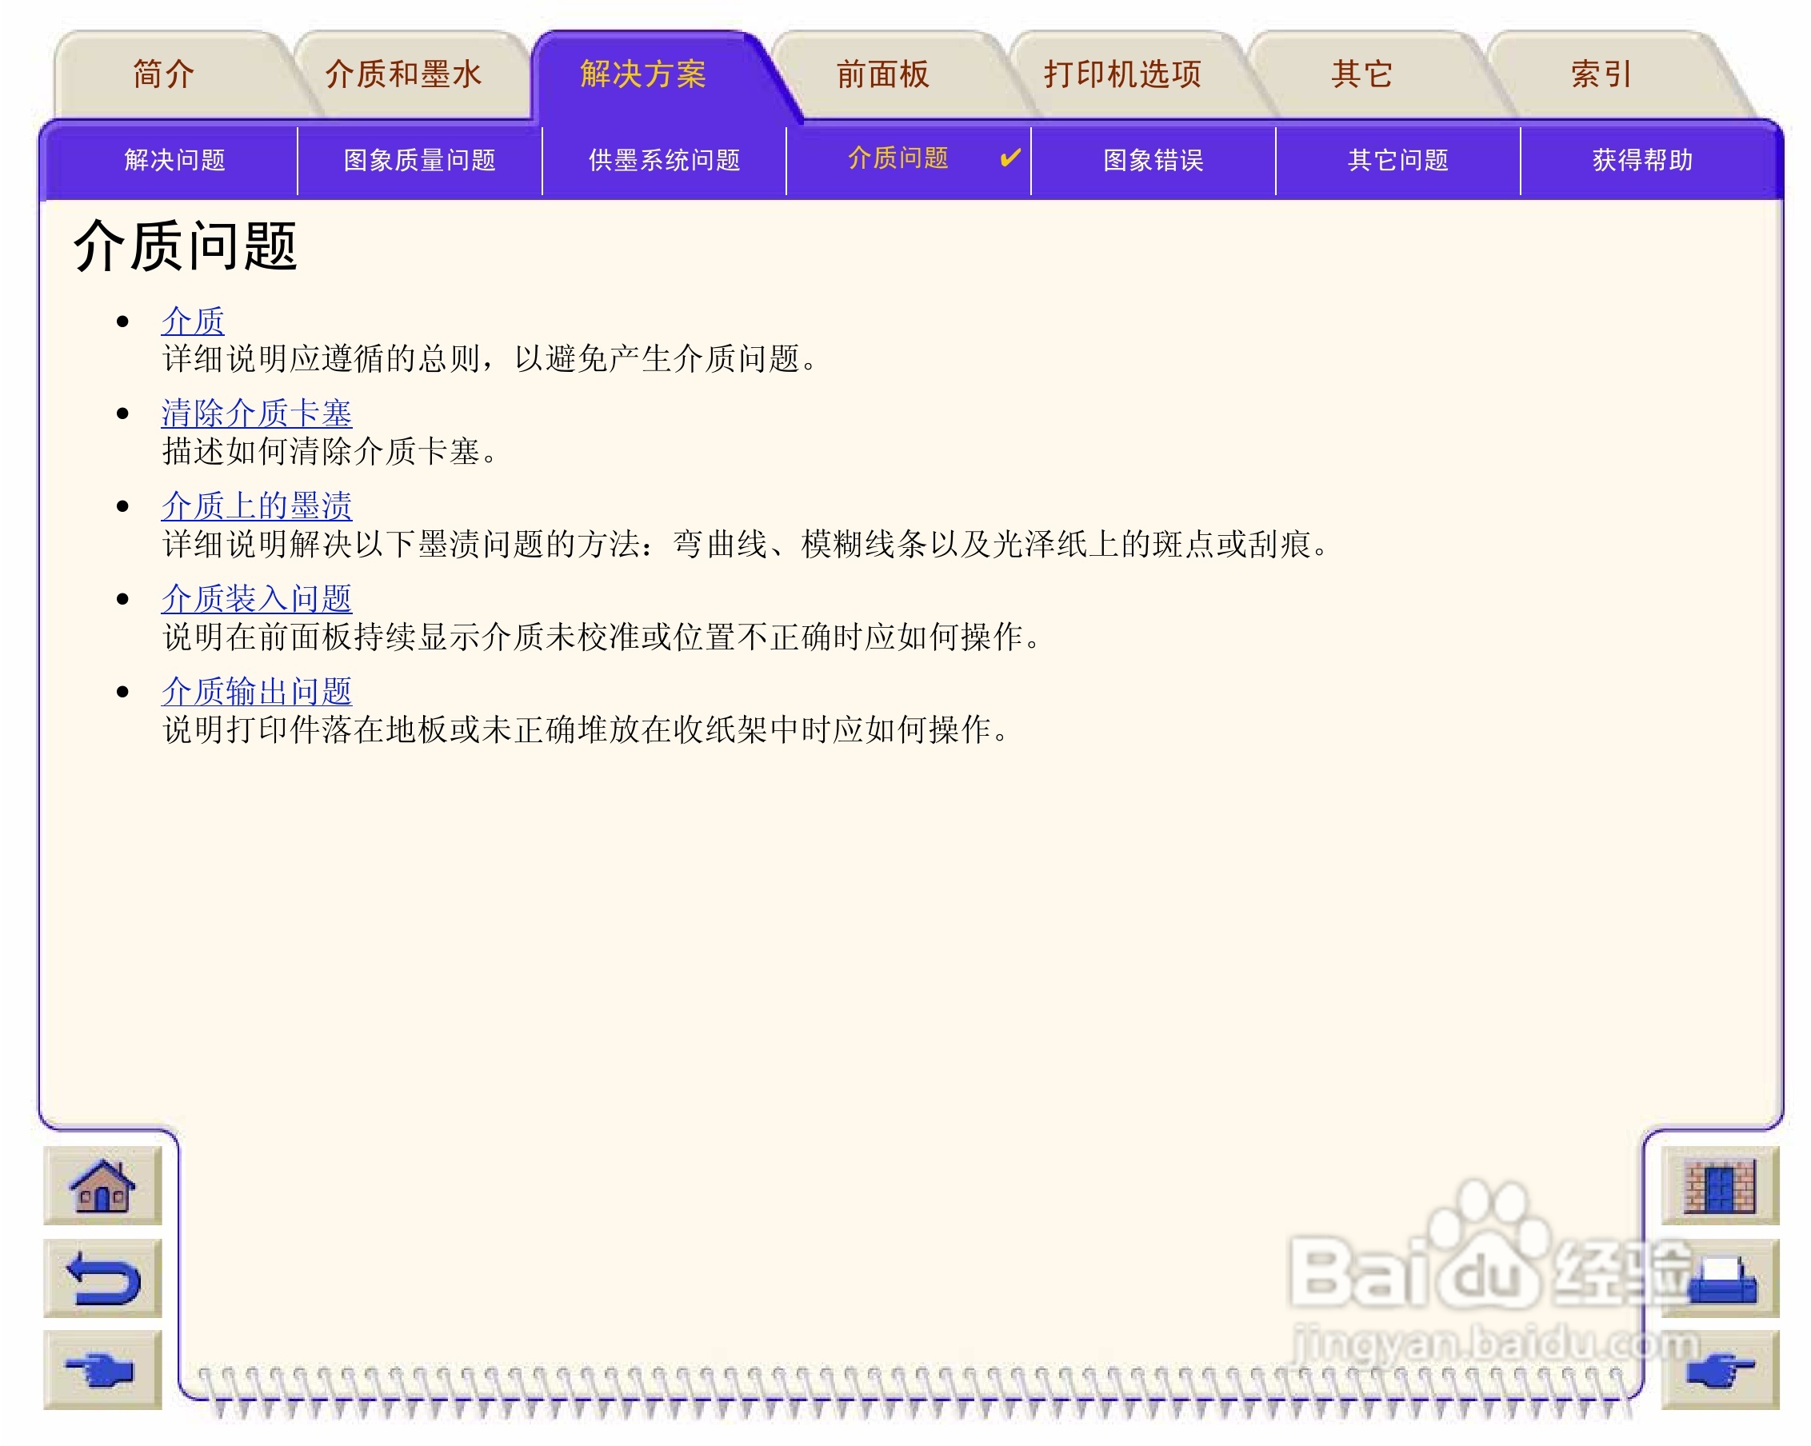Go to the 索引 tab
Image resolution: width=1811 pixels, height=1446 pixels.
pos(1601,74)
